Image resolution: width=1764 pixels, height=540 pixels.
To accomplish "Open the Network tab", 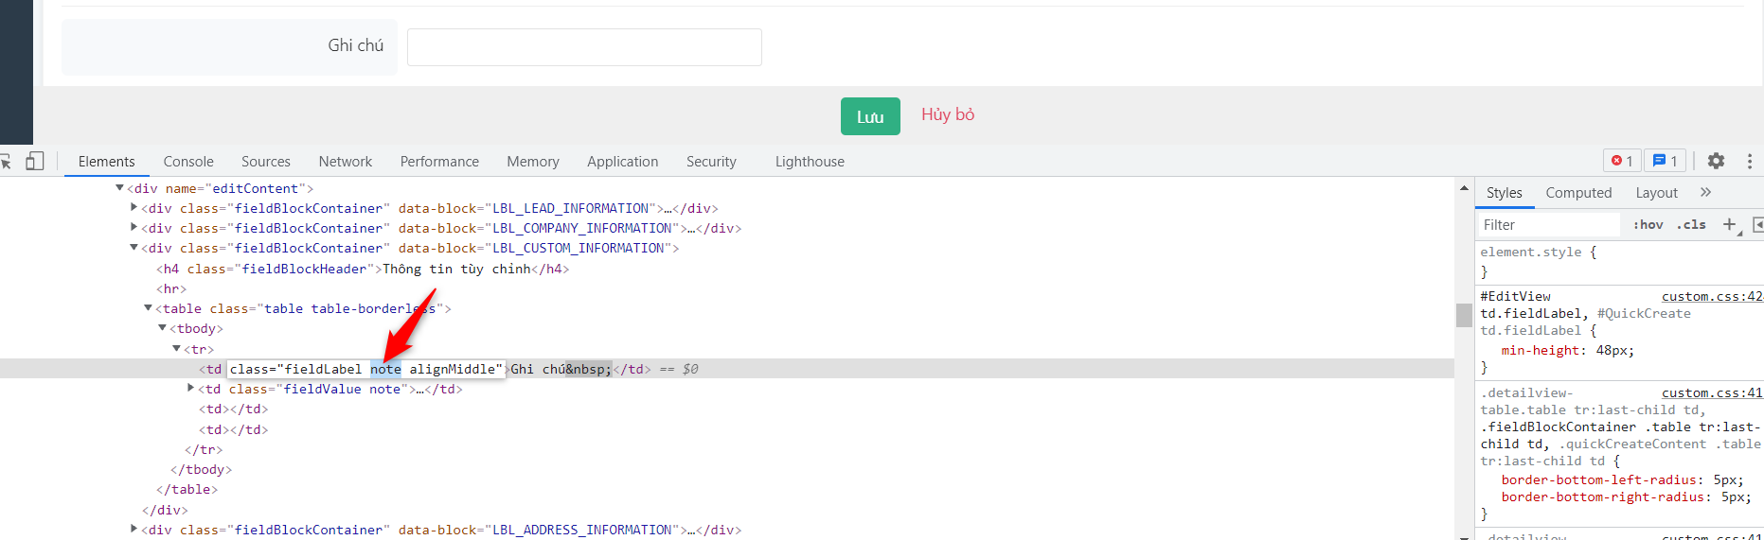I will (346, 162).
